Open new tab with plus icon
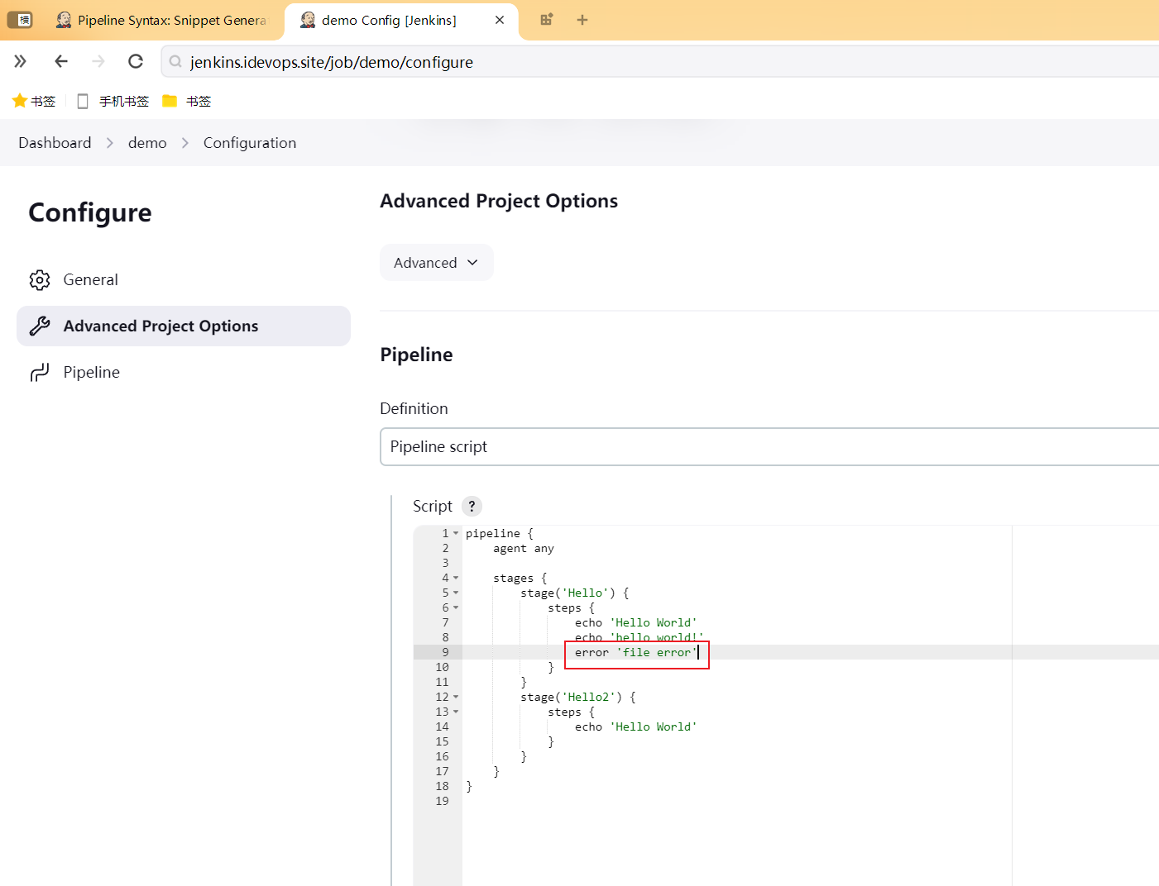This screenshot has height=886, width=1159. [x=582, y=20]
